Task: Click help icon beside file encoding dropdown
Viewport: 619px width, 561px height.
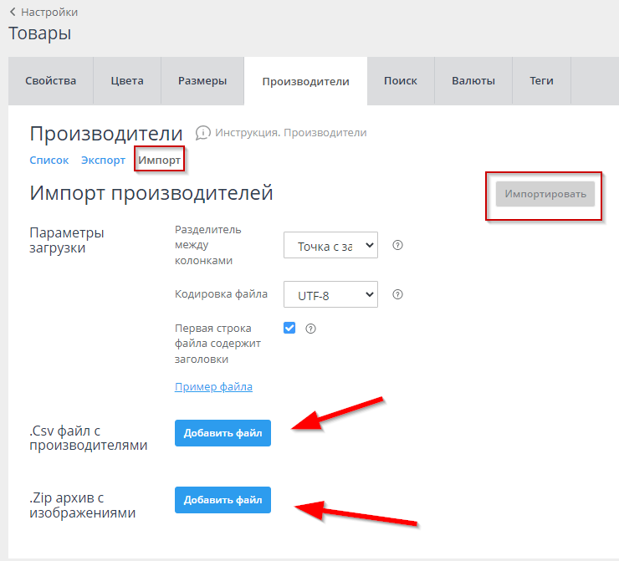Action: click(398, 294)
